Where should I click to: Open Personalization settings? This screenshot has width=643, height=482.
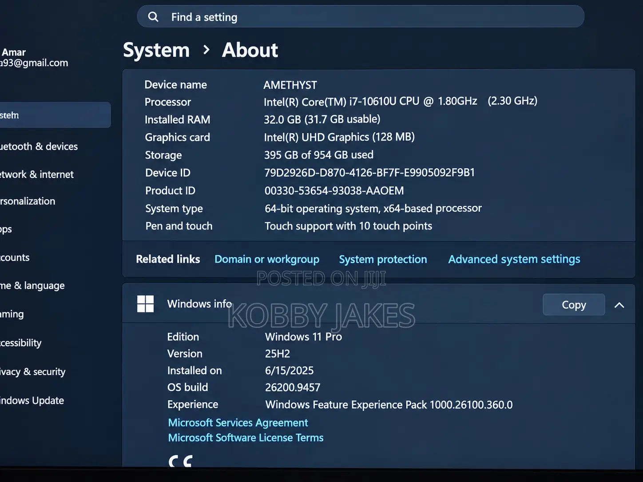pos(28,201)
